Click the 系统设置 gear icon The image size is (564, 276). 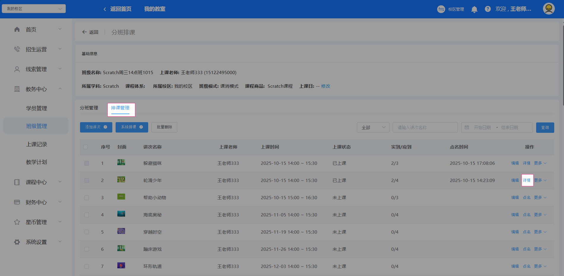17,242
